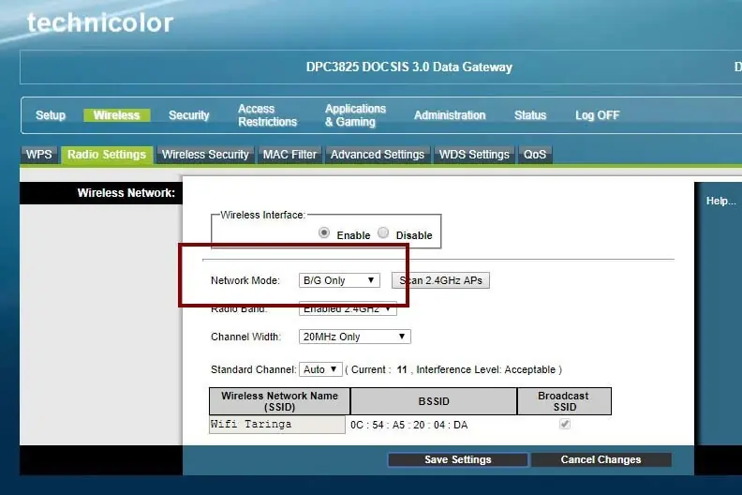Select the Wireless main menu item

coord(116,115)
